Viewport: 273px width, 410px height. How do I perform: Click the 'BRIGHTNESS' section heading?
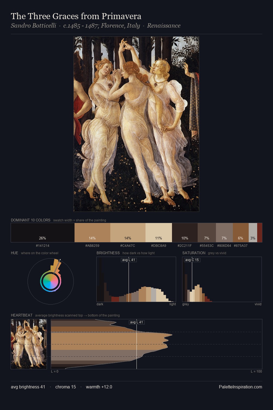coord(108,253)
